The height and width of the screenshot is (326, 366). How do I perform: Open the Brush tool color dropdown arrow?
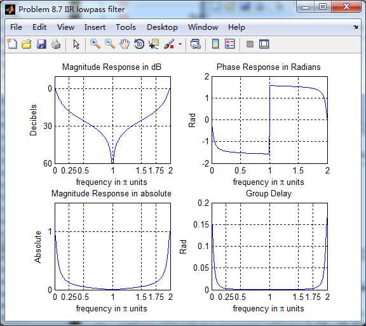[x=180, y=44]
